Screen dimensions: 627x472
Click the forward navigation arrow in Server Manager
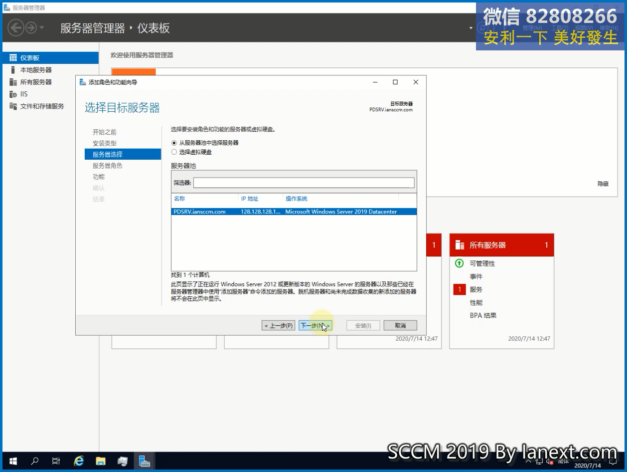(x=31, y=28)
